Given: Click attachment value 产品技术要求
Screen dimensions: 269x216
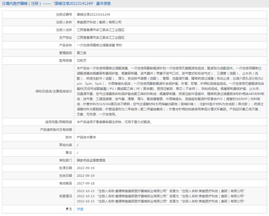Looking at the screenshot, I should [86, 137].
